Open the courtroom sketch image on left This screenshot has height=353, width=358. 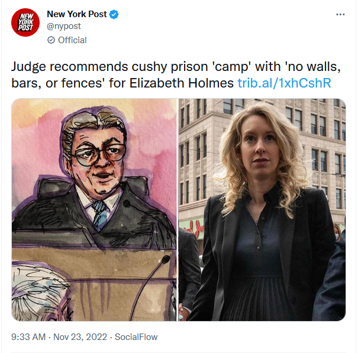pyautogui.click(x=94, y=210)
